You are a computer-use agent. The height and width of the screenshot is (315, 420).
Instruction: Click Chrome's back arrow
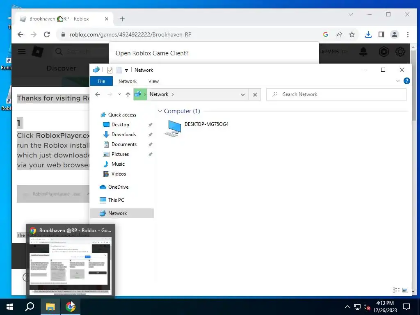click(21, 34)
